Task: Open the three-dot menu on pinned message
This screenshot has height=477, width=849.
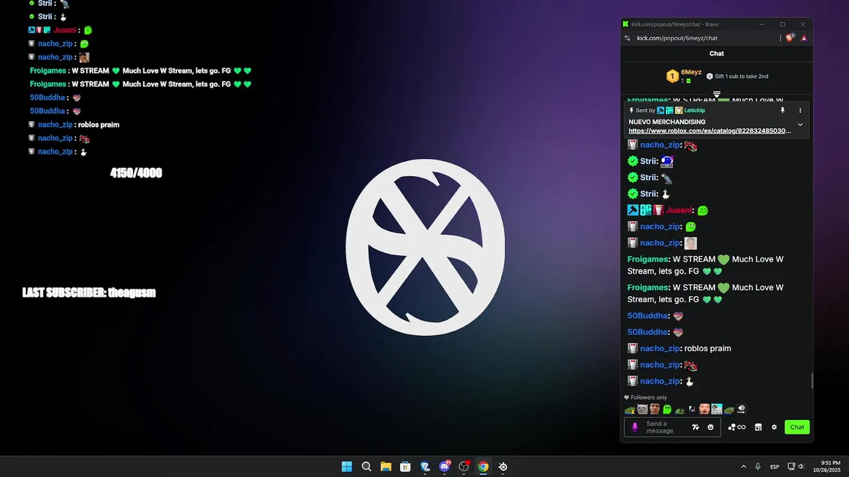Action: [x=800, y=110]
